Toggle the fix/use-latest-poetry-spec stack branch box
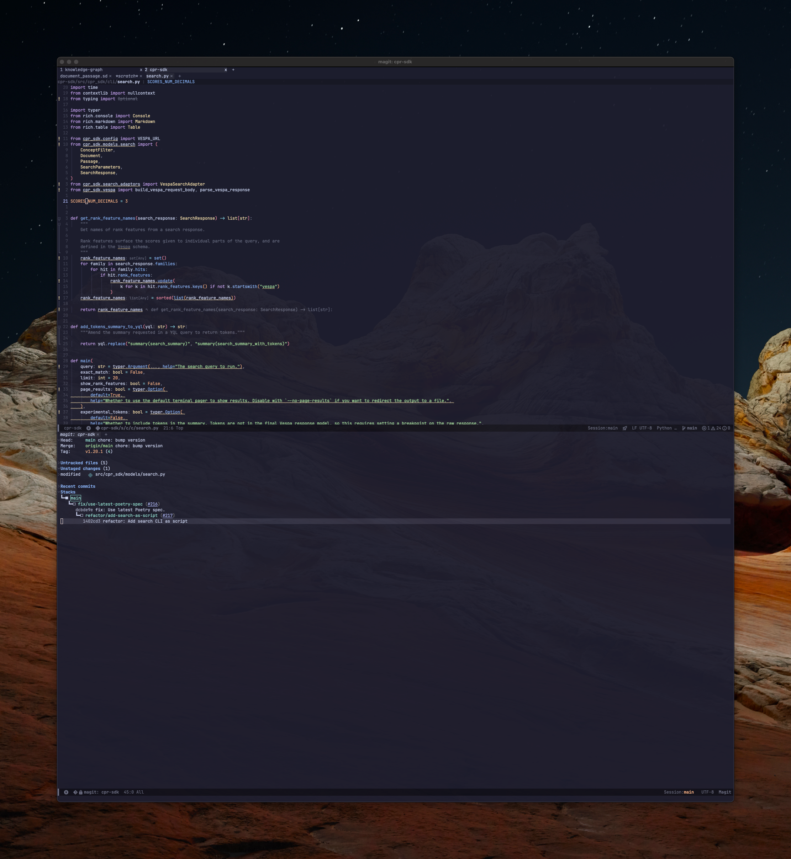The image size is (791, 859). pyautogui.click(x=74, y=505)
